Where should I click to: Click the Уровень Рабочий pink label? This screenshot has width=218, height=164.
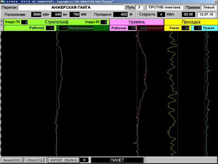(119, 28)
